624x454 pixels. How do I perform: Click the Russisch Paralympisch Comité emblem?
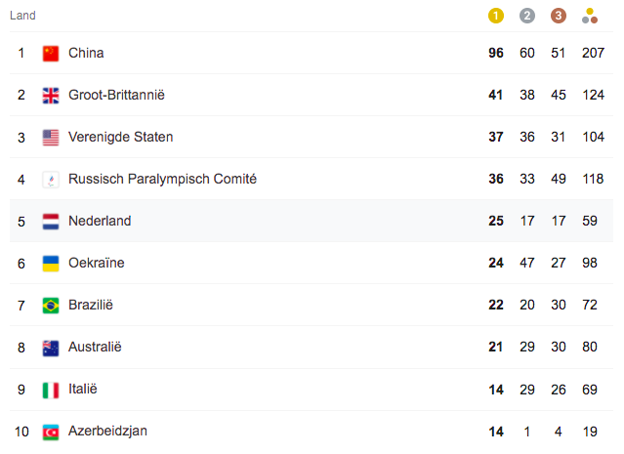tap(51, 180)
